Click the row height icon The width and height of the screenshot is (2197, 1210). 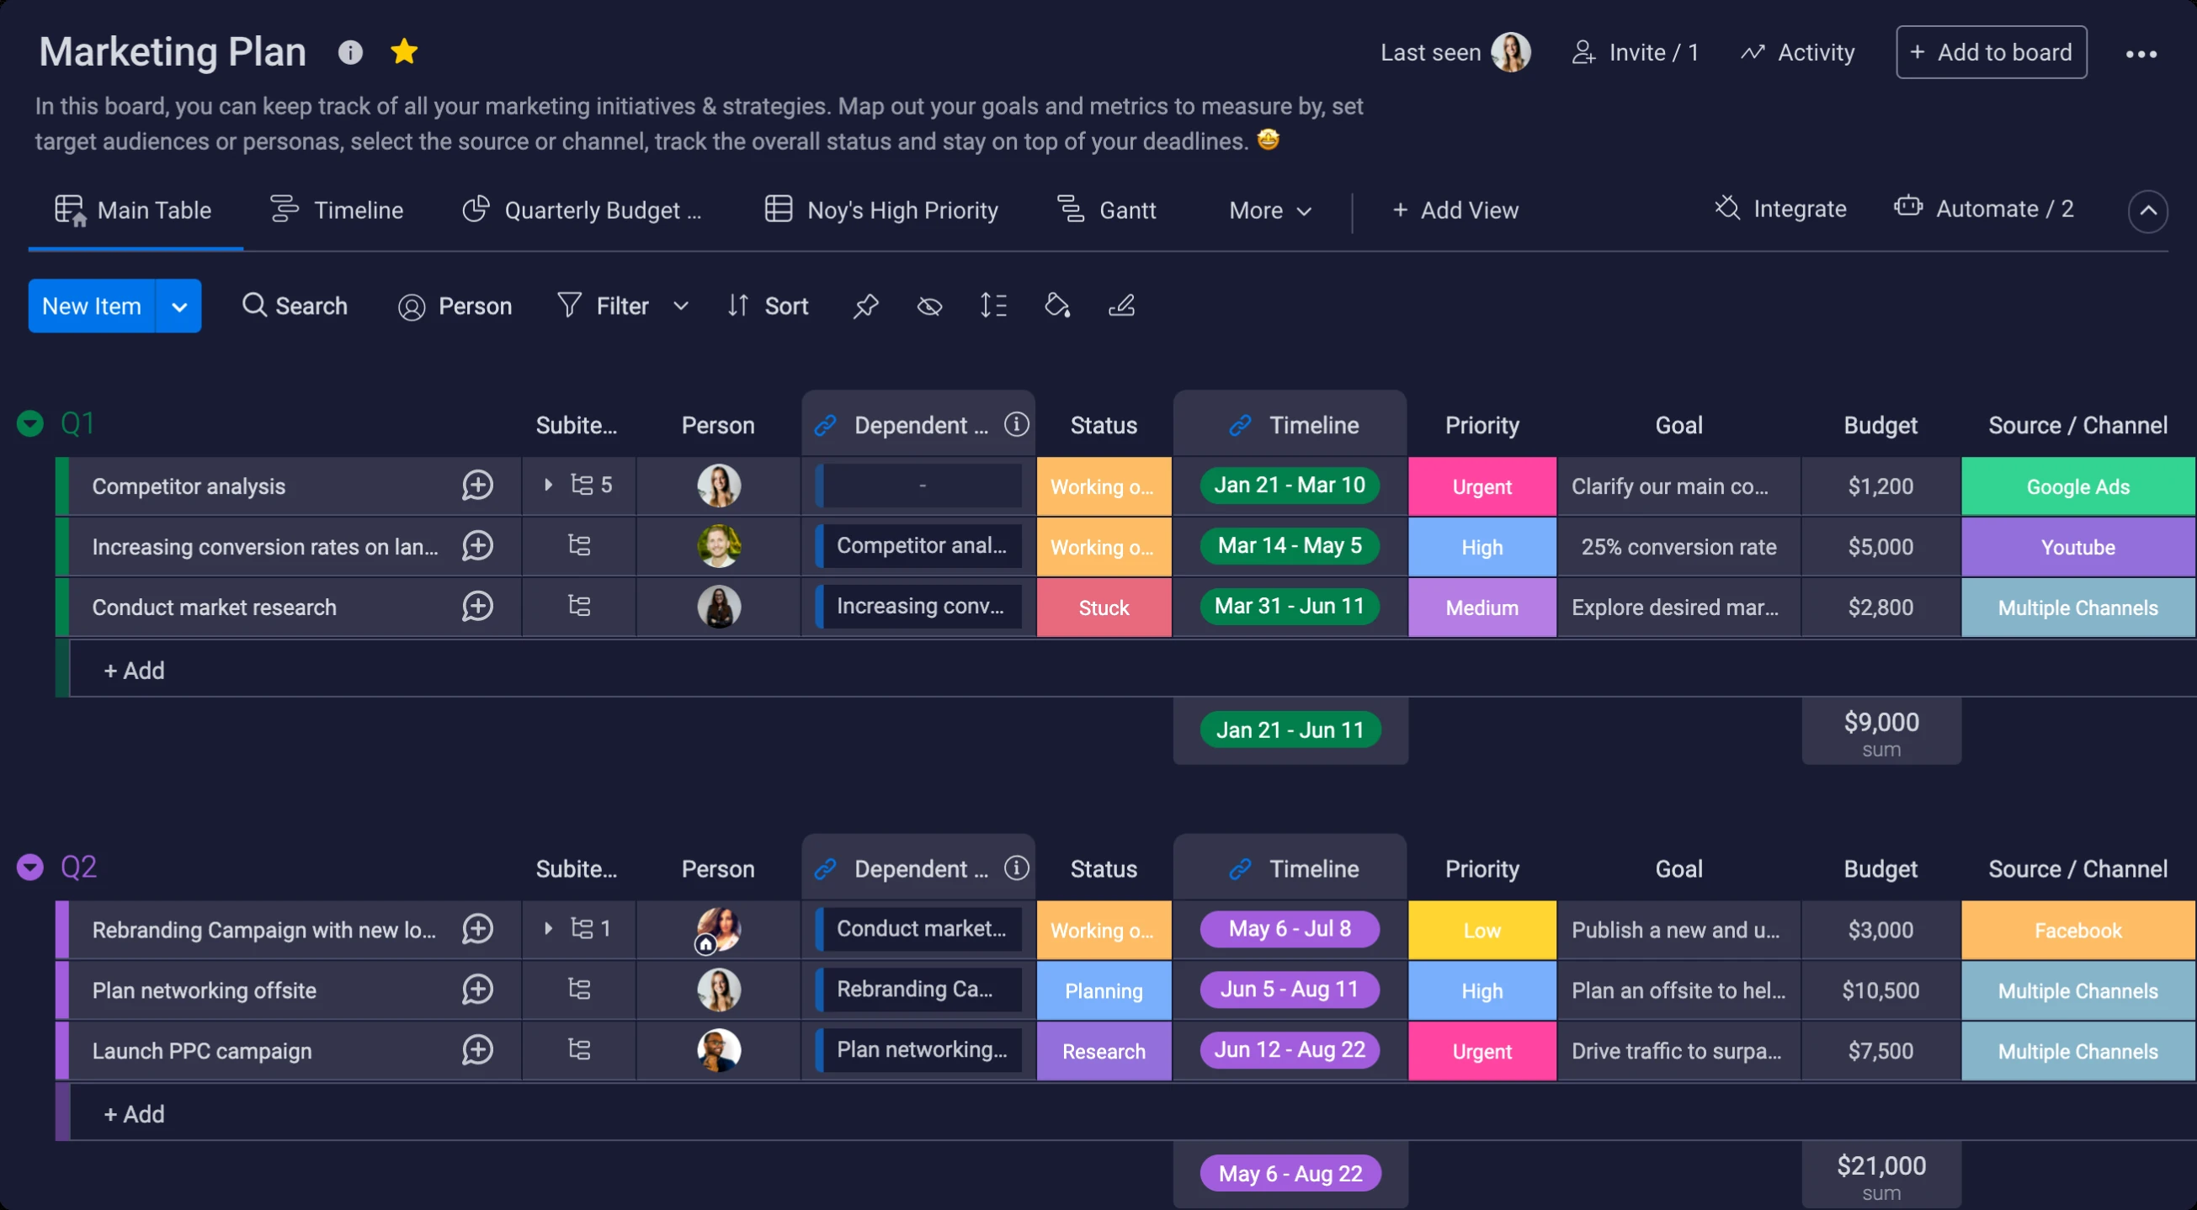[993, 305]
